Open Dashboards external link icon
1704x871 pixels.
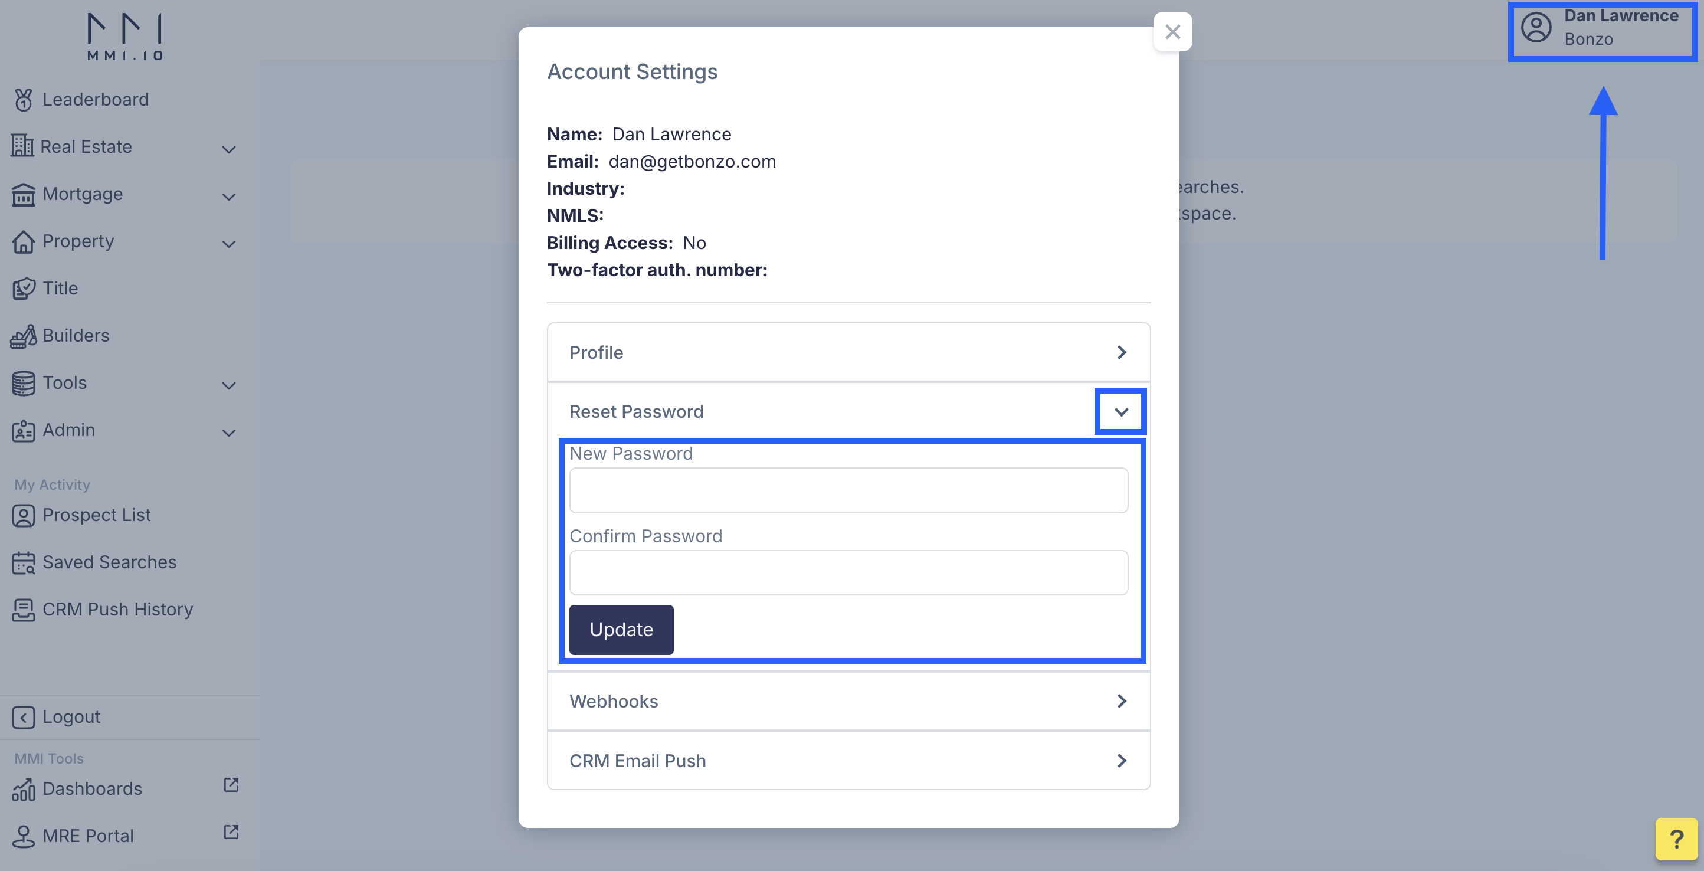tap(231, 784)
